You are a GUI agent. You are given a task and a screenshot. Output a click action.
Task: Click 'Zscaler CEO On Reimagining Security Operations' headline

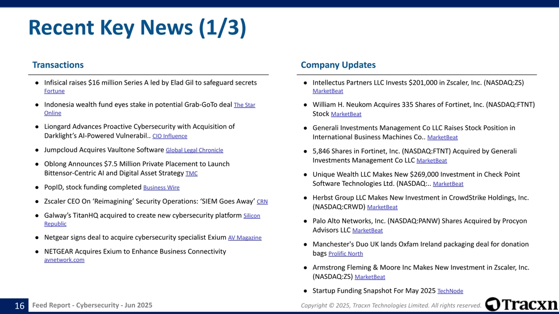[150, 201]
